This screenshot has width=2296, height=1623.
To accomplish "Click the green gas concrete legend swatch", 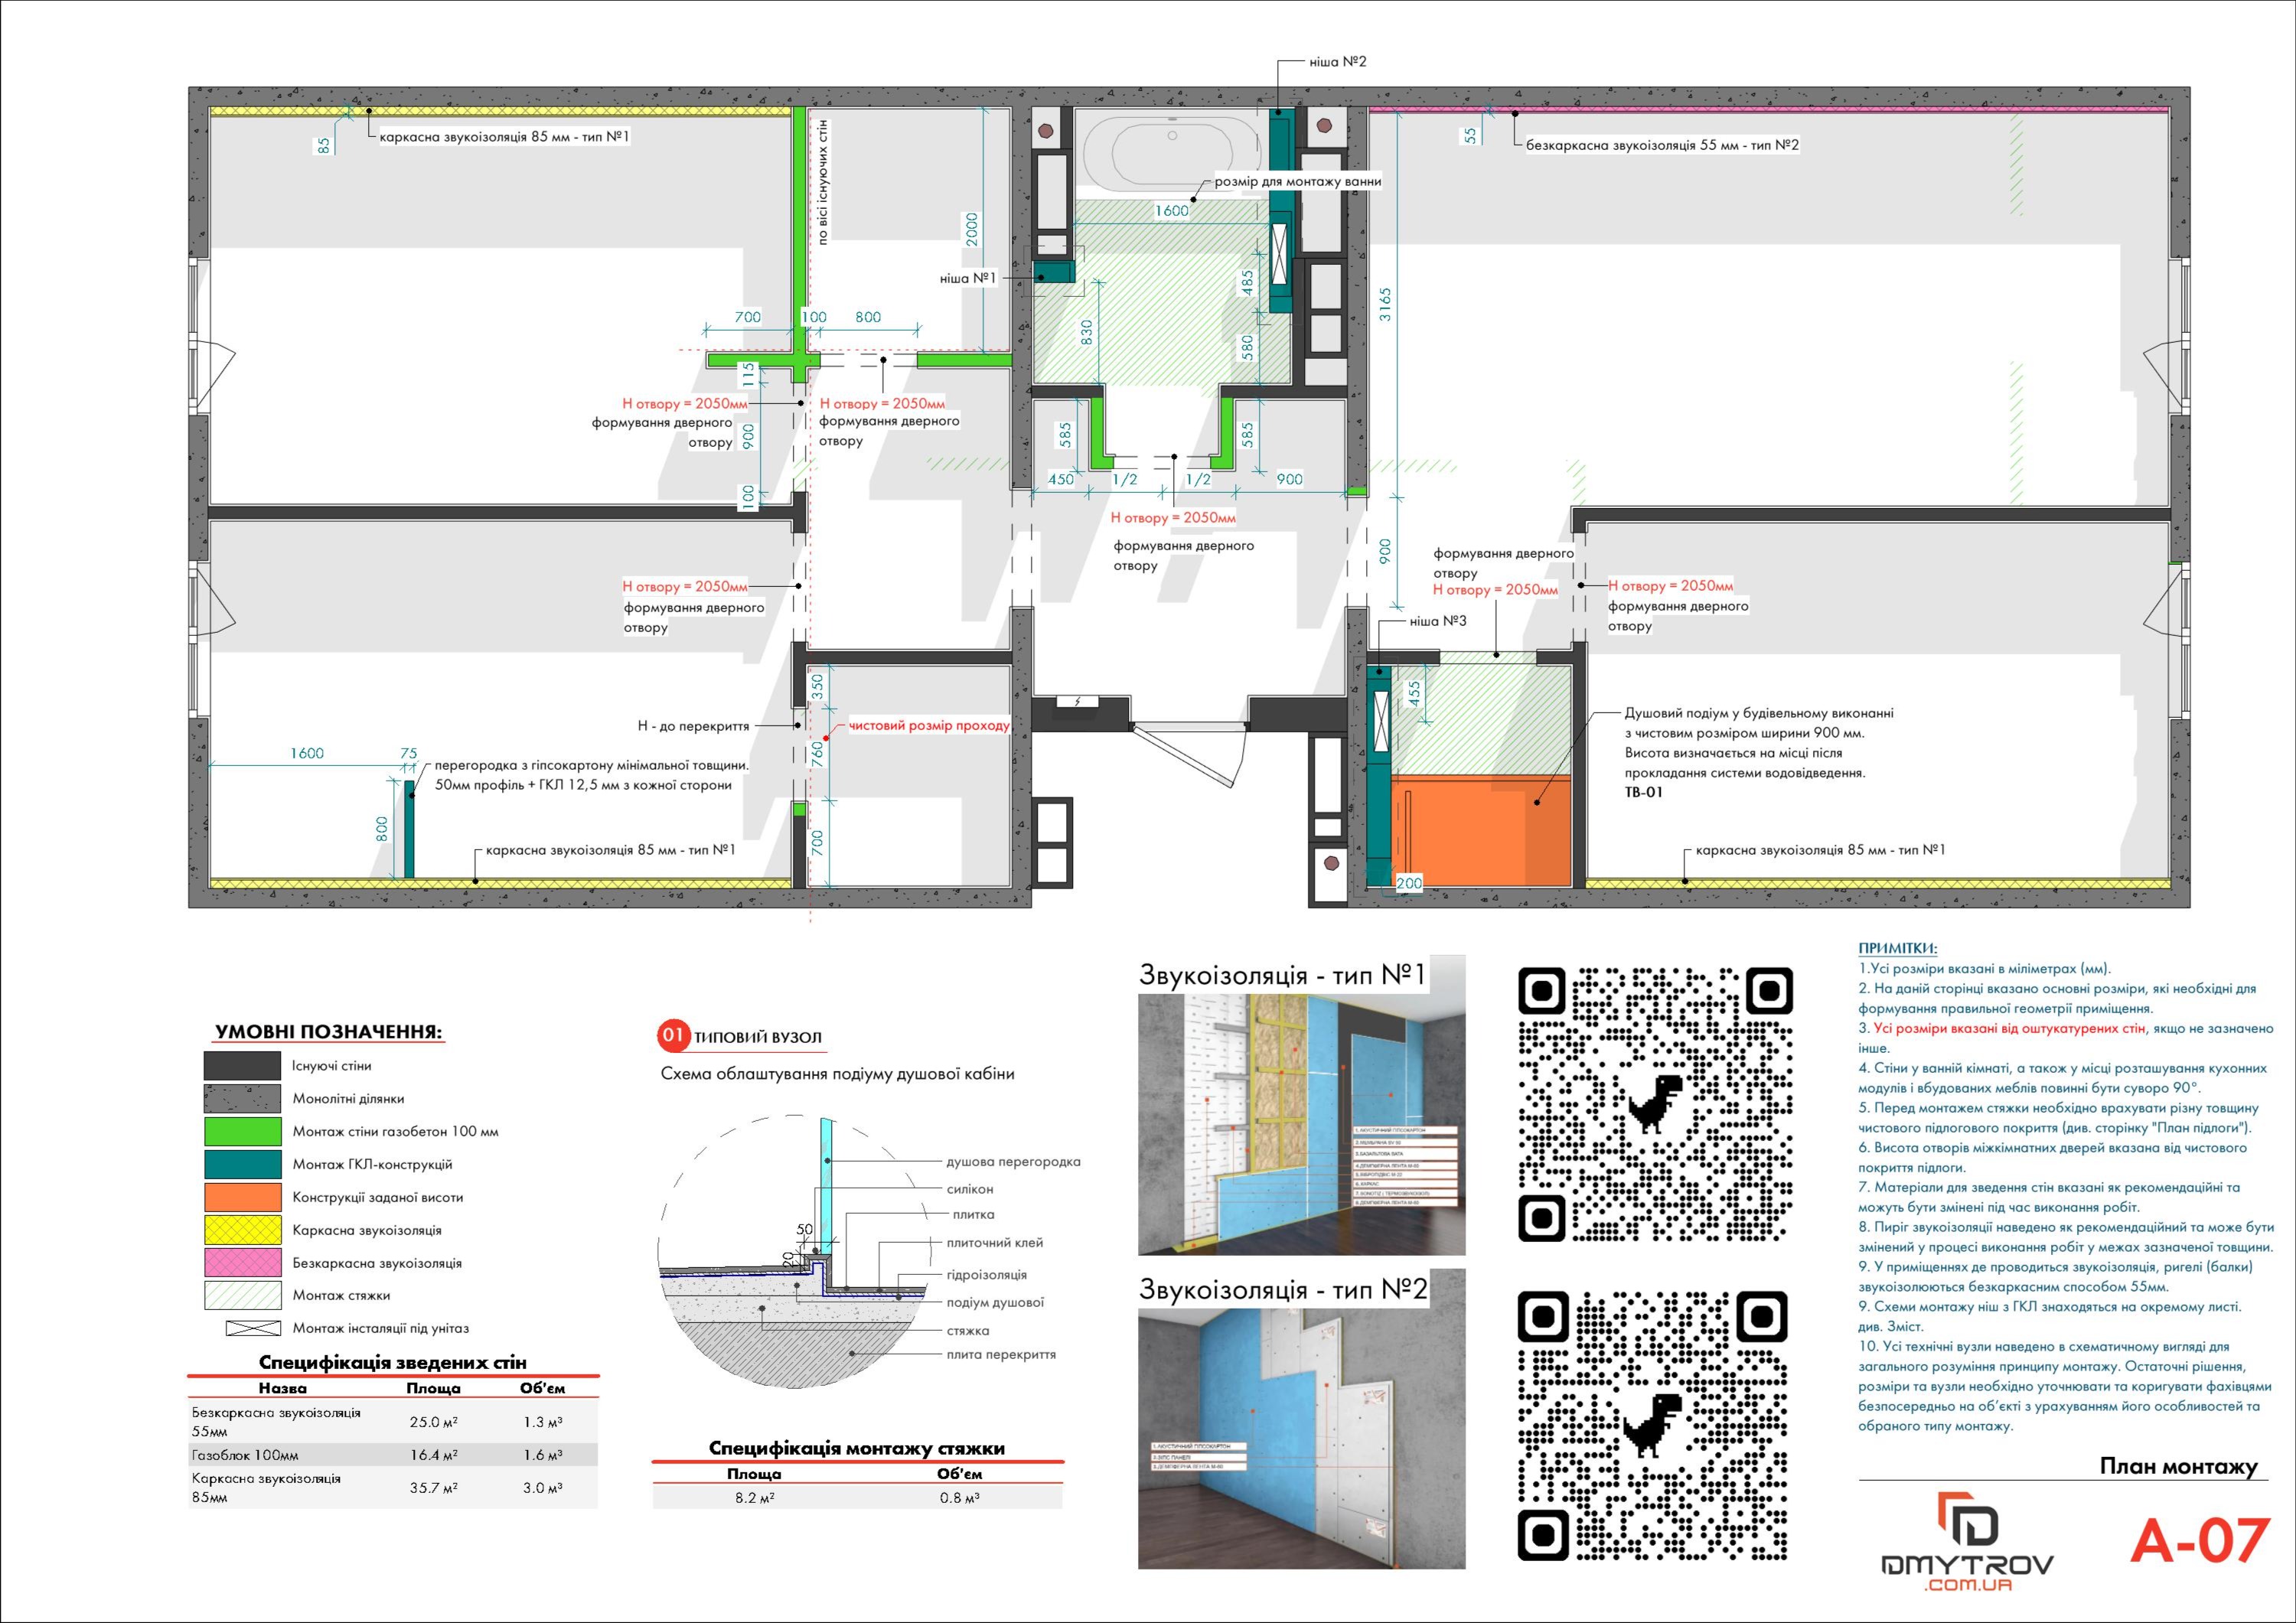I will click(242, 1131).
